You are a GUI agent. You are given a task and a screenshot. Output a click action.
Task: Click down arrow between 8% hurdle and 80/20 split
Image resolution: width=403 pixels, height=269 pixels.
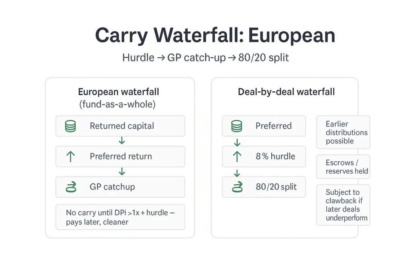click(237, 173)
